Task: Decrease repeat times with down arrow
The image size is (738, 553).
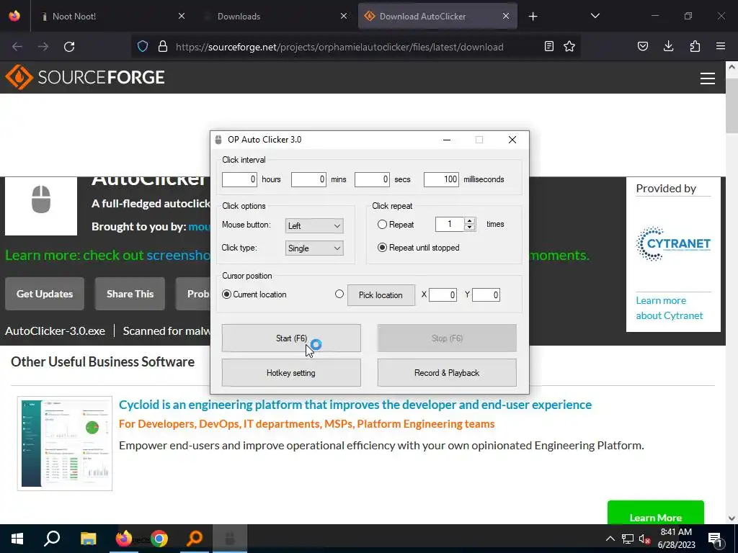Action: [469, 228]
